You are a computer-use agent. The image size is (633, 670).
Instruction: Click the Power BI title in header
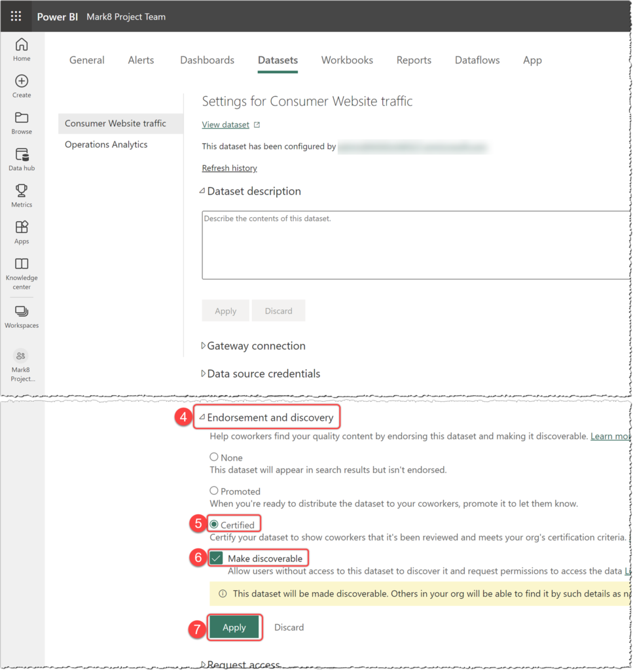click(57, 16)
